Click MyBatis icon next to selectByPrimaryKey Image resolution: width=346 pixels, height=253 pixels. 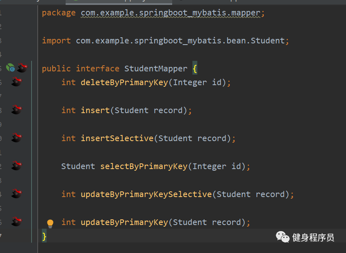tap(16, 166)
